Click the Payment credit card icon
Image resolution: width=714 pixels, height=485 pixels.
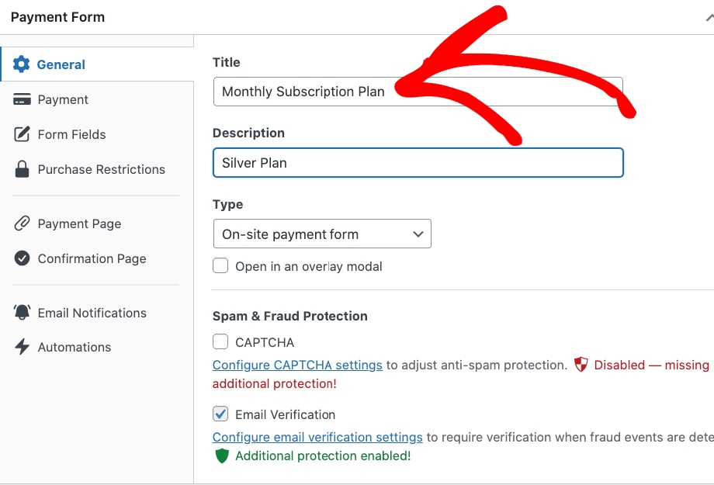(x=22, y=99)
